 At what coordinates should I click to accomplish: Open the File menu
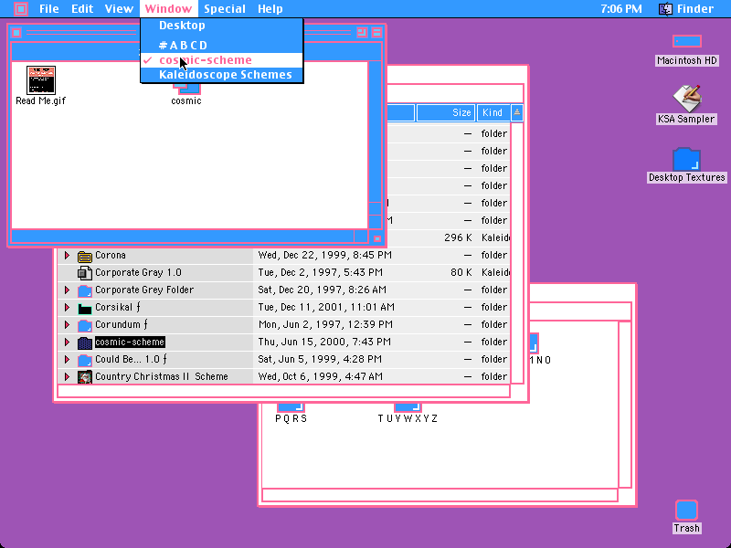[x=49, y=8]
